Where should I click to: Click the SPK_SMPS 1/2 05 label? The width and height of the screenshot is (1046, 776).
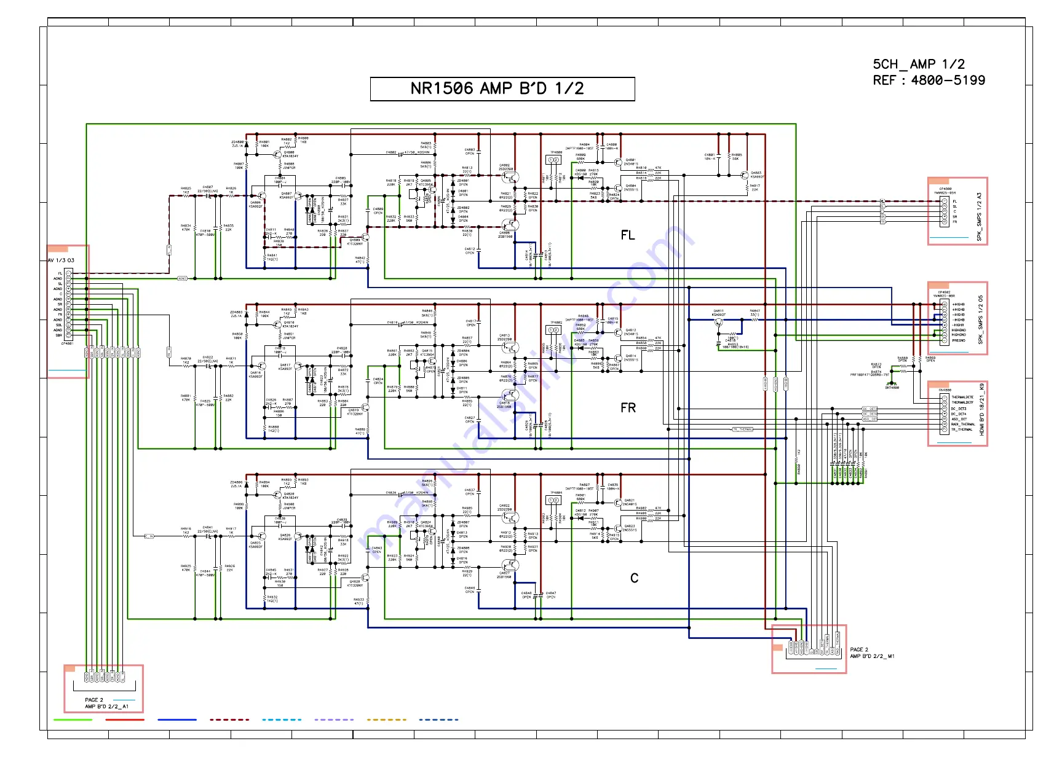pyautogui.click(x=980, y=319)
